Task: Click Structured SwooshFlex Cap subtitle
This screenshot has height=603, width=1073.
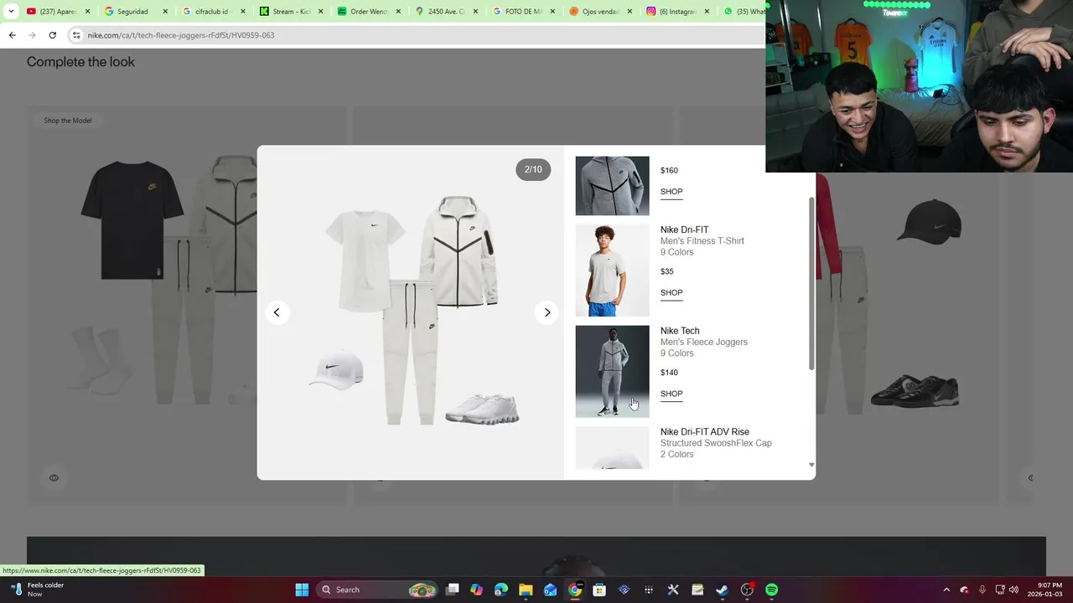Action: click(x=716, y=443)
